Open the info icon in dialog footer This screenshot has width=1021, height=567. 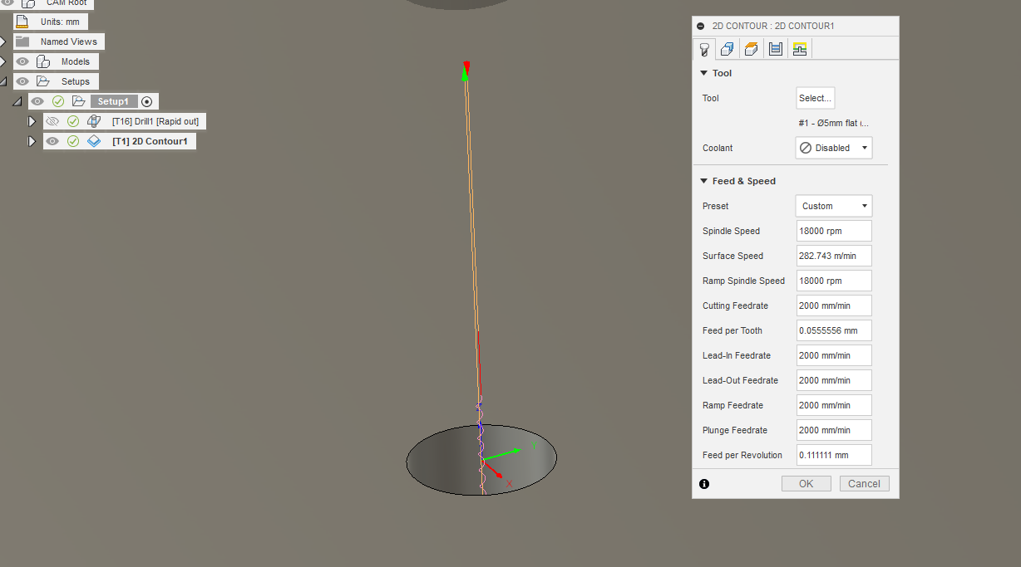(703, 483)
